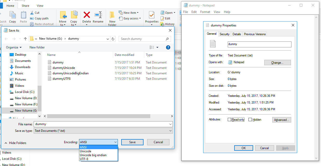This screenshot has height=166, width=321.
Task: Click the Properties ribbon icon
Action: click(x=152, y=15)
